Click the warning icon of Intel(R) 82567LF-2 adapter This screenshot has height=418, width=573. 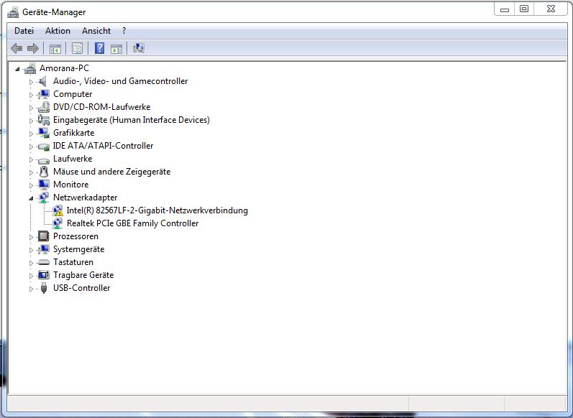coord(58,210)
